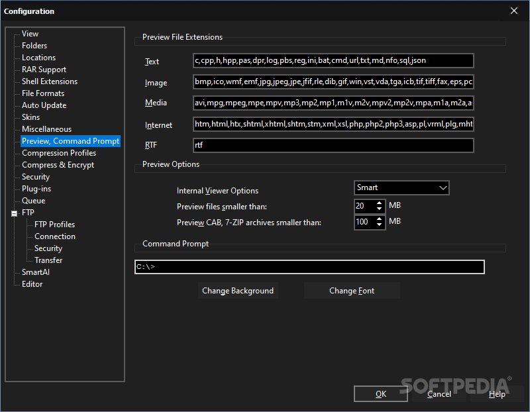
Task: Open the SmartAI settings
Action: pos(36,272)
